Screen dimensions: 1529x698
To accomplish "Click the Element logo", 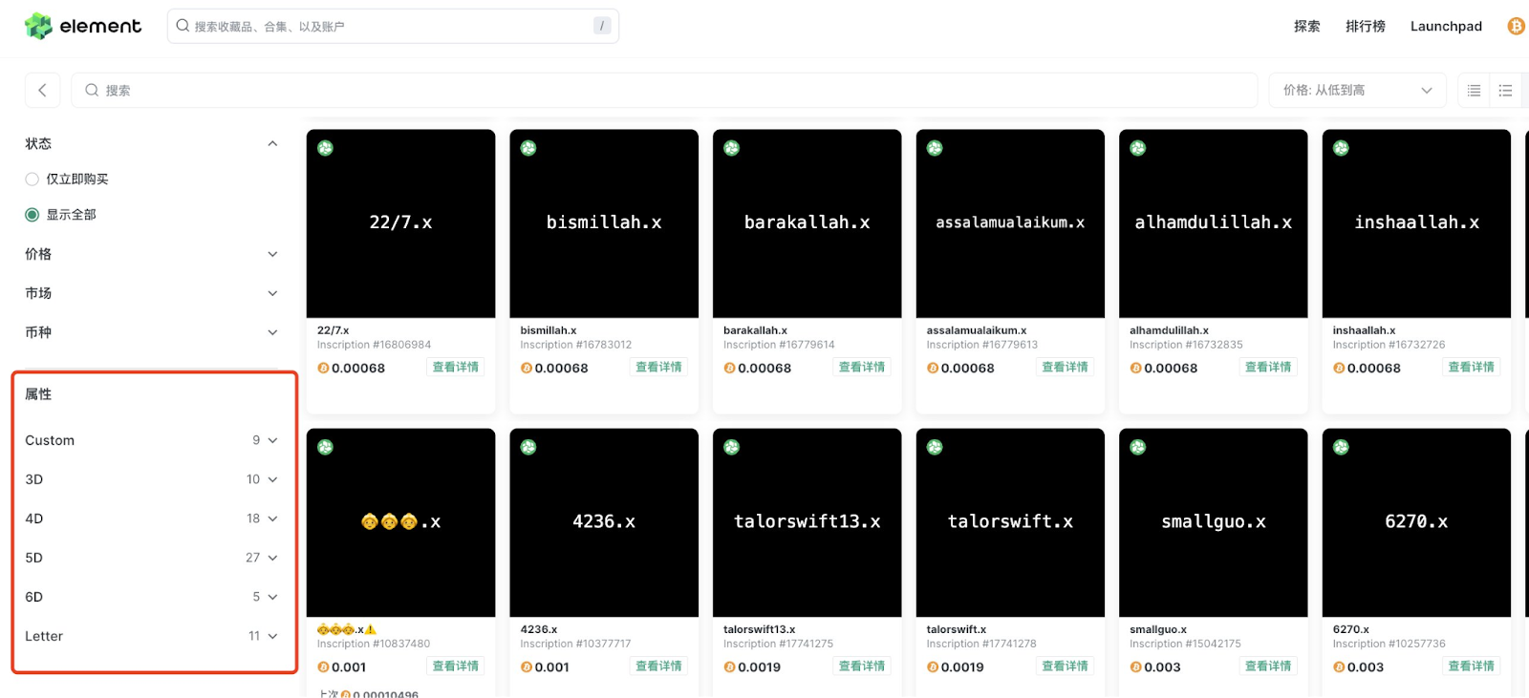I will coord(83,26).
